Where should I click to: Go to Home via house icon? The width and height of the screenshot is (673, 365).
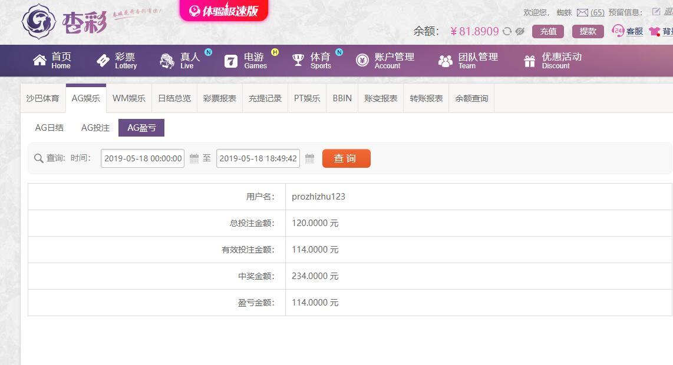pos(39,61)
